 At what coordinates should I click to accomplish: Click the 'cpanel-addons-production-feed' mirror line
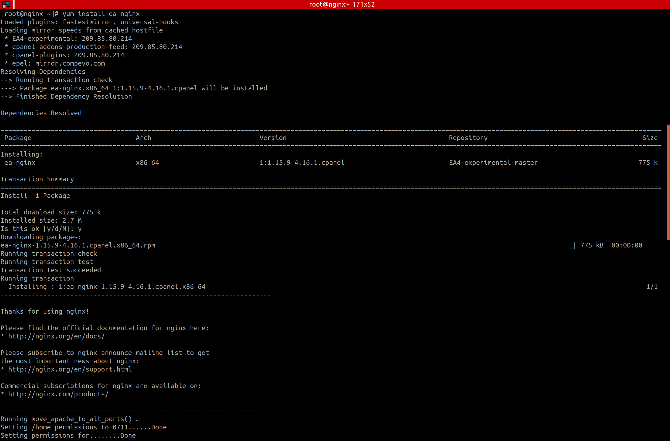pyautogui.click(x=93, y=47)
